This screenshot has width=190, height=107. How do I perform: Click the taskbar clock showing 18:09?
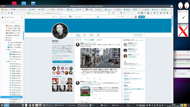point(173,105)
